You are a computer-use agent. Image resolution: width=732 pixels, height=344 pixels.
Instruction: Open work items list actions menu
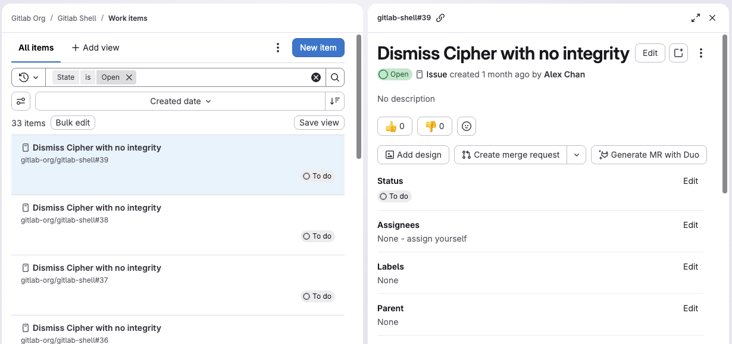click(x=278, y=48)
